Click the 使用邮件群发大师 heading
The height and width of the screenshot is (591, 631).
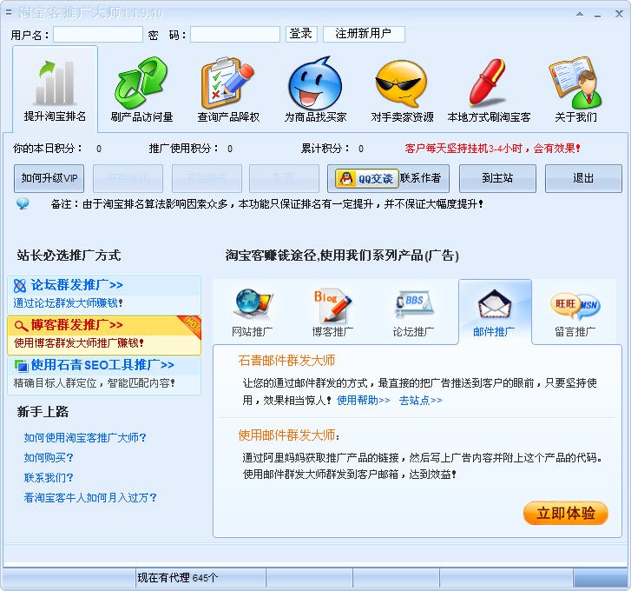[x=289, y=435]
